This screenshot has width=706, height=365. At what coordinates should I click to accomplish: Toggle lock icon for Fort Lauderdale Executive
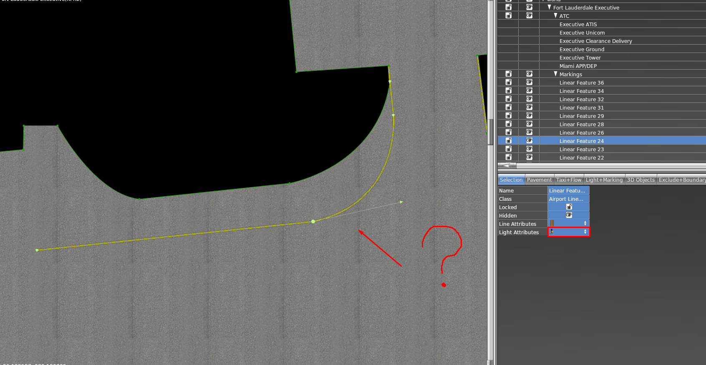(508, 7)
